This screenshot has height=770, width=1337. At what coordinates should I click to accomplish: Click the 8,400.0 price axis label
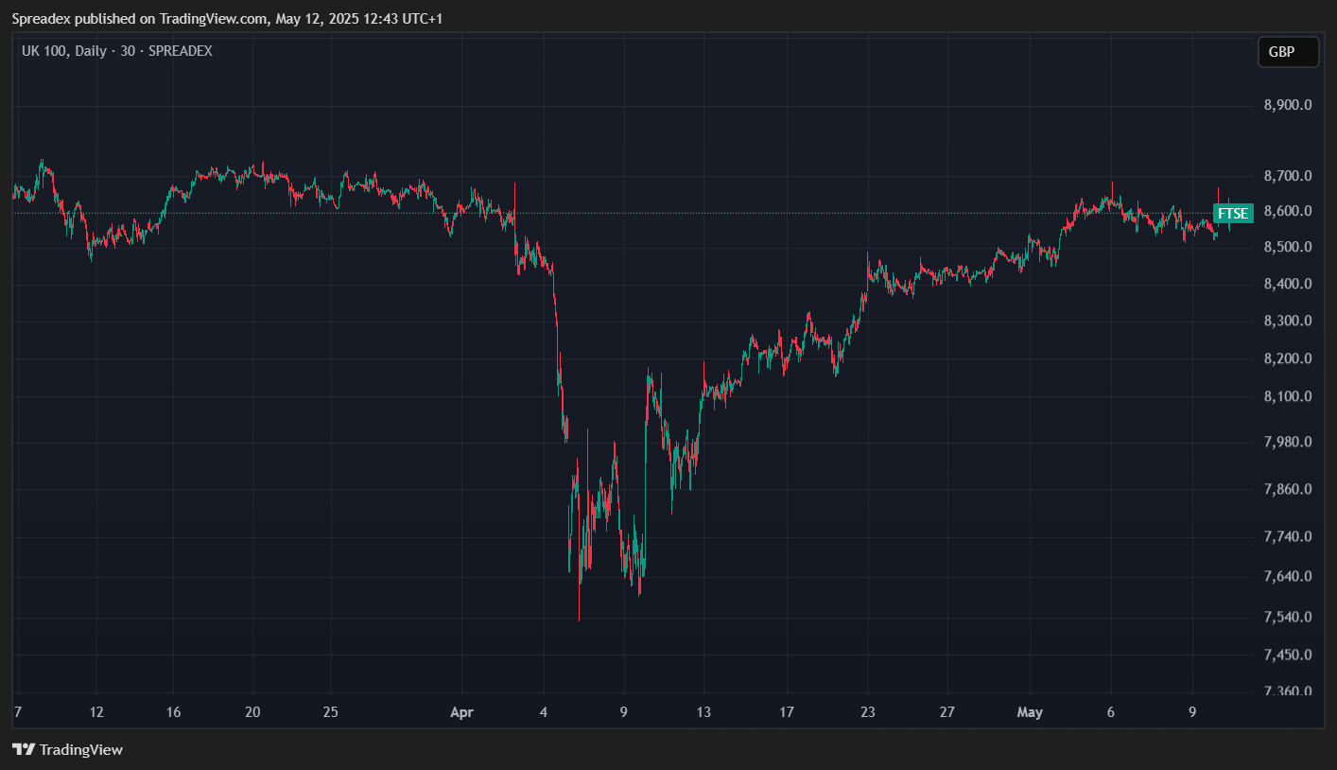pos(1288,284)
